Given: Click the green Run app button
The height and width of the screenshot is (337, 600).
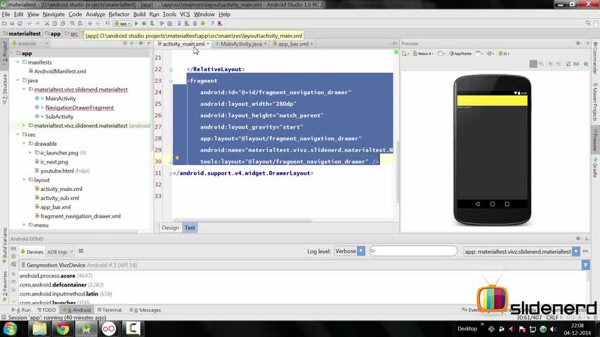Looking at the screenshot, I should click(136, 23).
